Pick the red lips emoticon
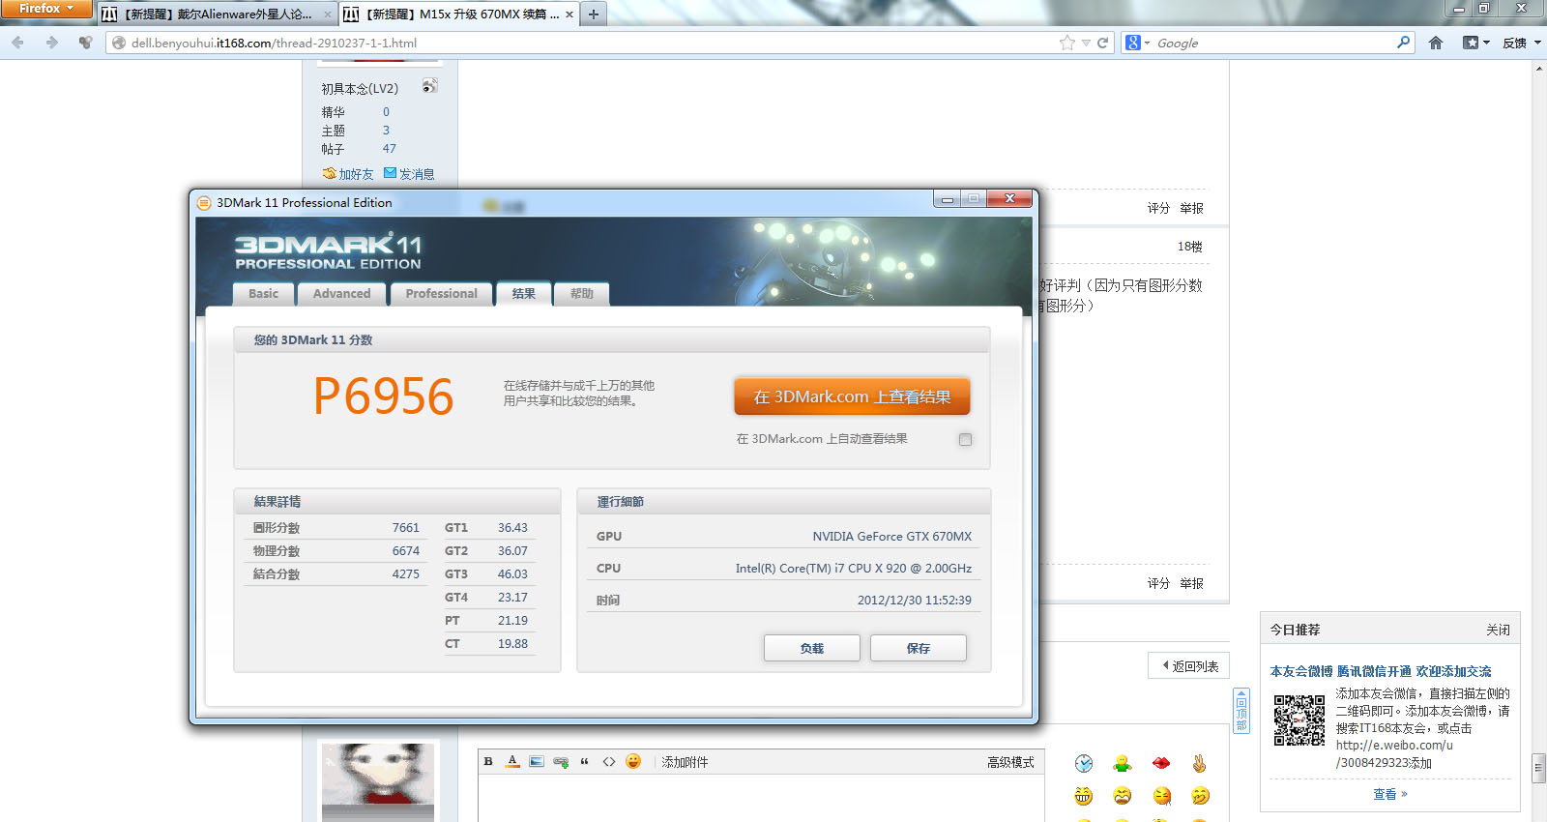The width and height of the screenshot is (1547, 822). 1161,764
